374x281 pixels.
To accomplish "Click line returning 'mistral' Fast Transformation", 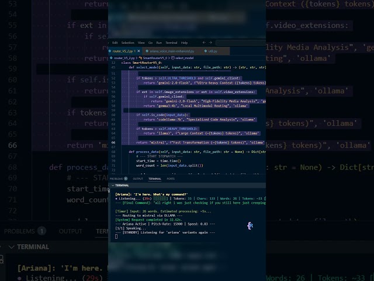I will click(200, 142).
